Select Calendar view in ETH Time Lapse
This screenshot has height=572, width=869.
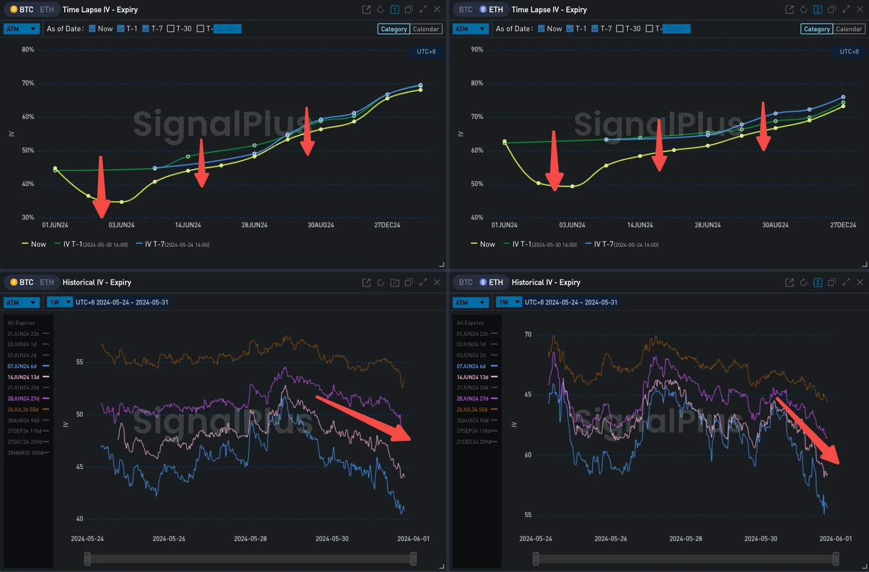[849, 29]
